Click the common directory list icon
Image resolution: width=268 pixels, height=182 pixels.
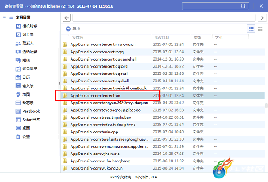11,17
